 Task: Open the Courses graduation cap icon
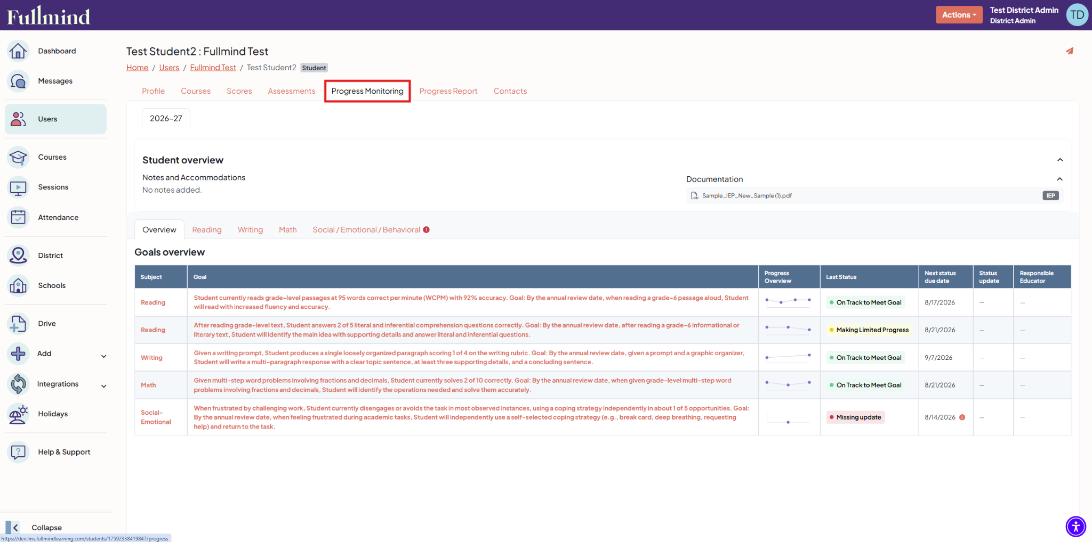point(18,157)
